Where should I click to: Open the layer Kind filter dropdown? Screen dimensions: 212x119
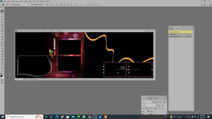146,102
